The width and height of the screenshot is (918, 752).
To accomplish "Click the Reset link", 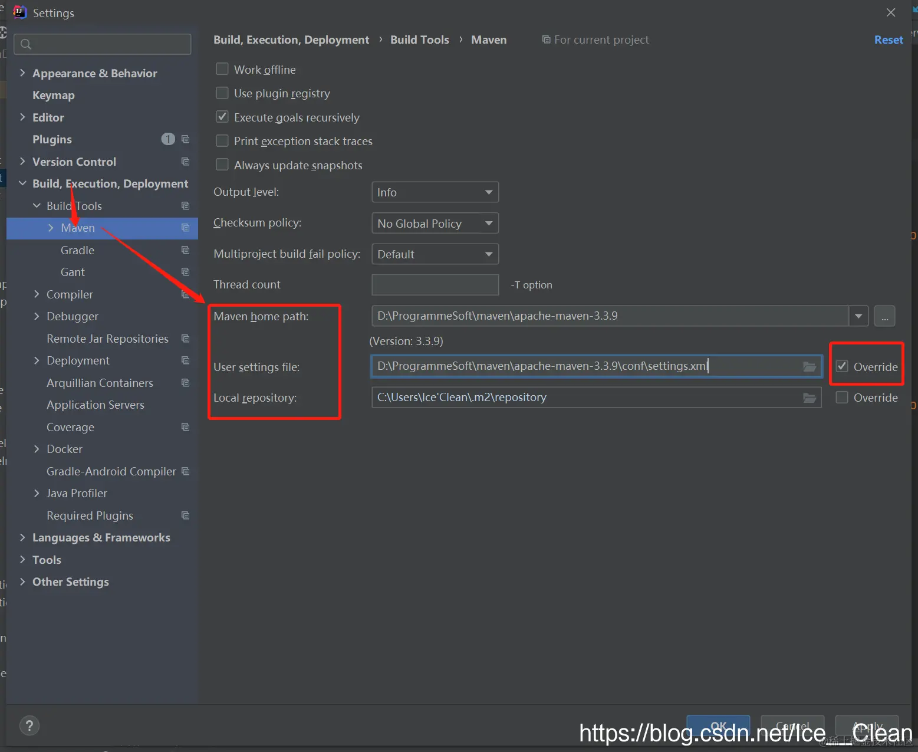I will point(889,40).
